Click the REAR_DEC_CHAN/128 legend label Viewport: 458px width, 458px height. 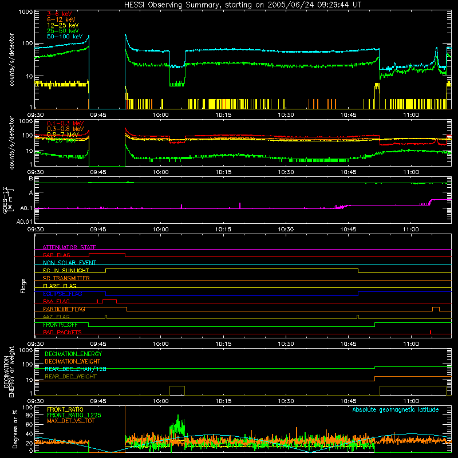76,369
